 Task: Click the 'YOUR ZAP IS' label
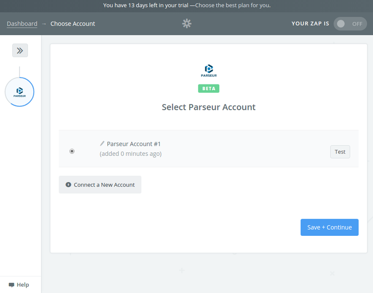(310, 23)
